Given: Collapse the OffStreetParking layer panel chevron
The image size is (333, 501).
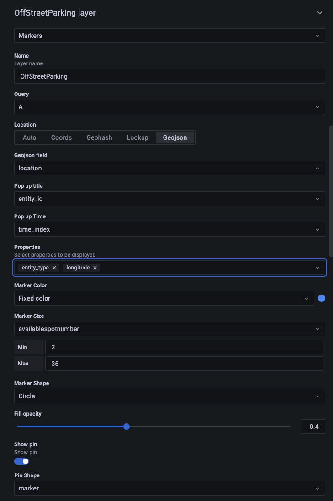Looking at the screenshot, I should (x=320, y=13).
